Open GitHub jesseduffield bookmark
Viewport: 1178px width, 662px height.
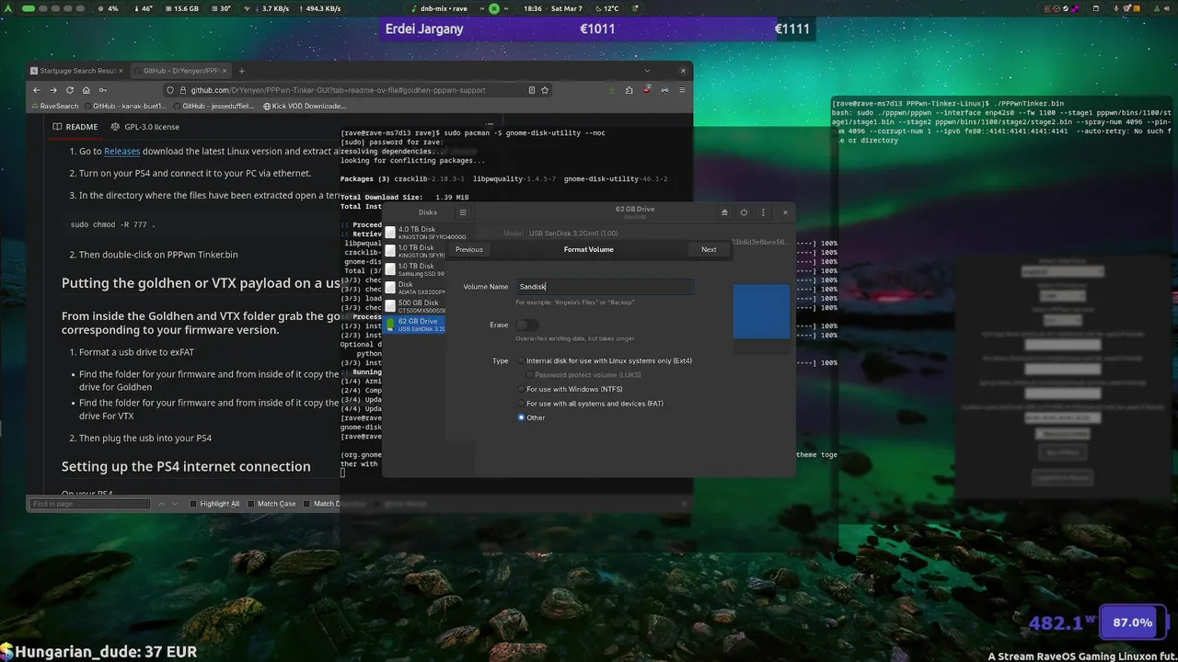[x=214, y=106]
